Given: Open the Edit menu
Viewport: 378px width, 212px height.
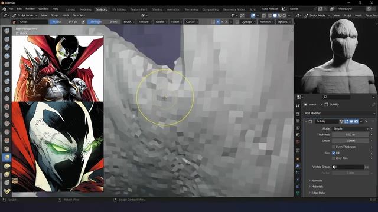Looking at the screenshot, I should point(19,9).
